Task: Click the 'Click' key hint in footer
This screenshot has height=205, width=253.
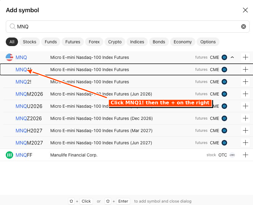Action: pyautogui.click(x=86, y=201)
